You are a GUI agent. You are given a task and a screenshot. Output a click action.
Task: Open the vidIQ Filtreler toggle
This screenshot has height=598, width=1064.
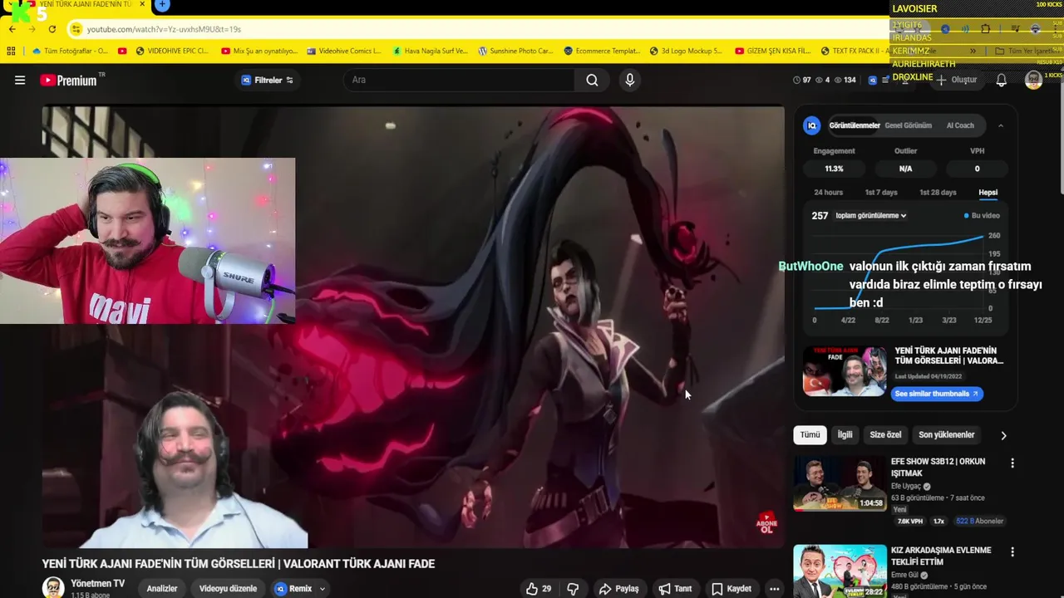[x=267, y=80]
